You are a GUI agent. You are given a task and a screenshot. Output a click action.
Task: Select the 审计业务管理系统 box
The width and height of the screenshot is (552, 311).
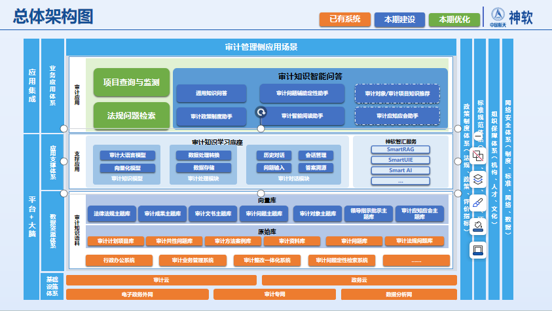(193, 261)
